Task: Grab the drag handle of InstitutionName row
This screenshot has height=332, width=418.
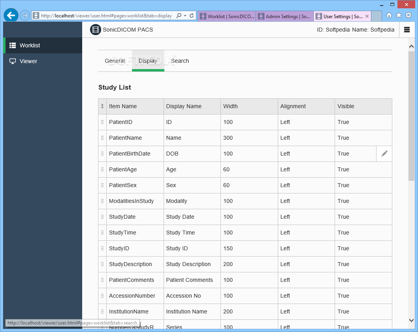Action: click(x=102, y=311)
